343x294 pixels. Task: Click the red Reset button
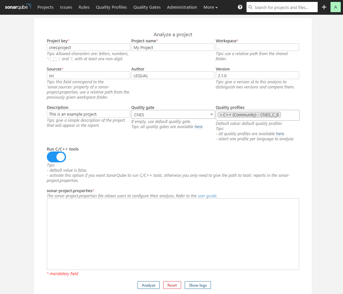coord(172,285)
